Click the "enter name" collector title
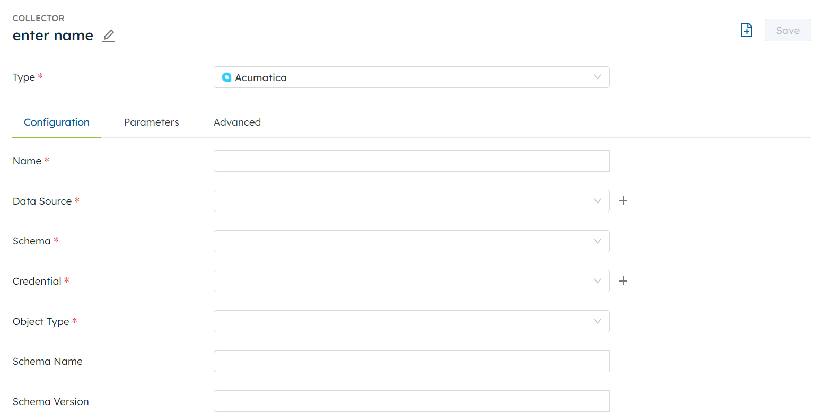The image size is (815, 413). (53, 36)
